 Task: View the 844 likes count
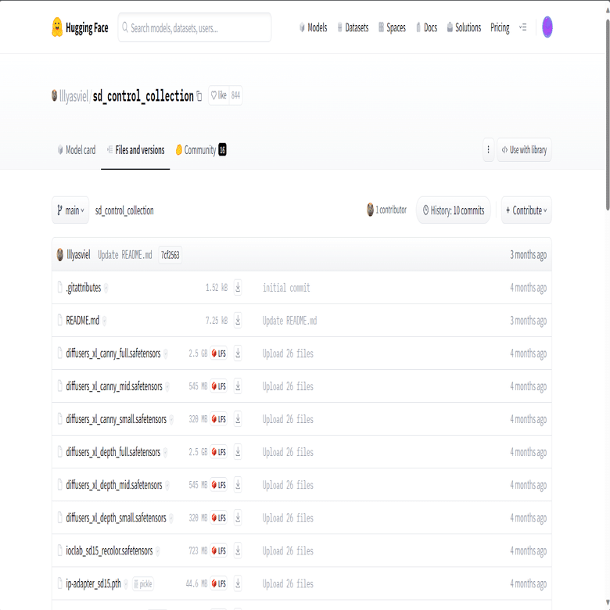235,95
